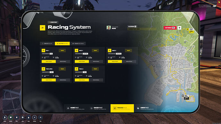
Task: Click the XSL-1 checkpoints icon
Action: [42, 57]
